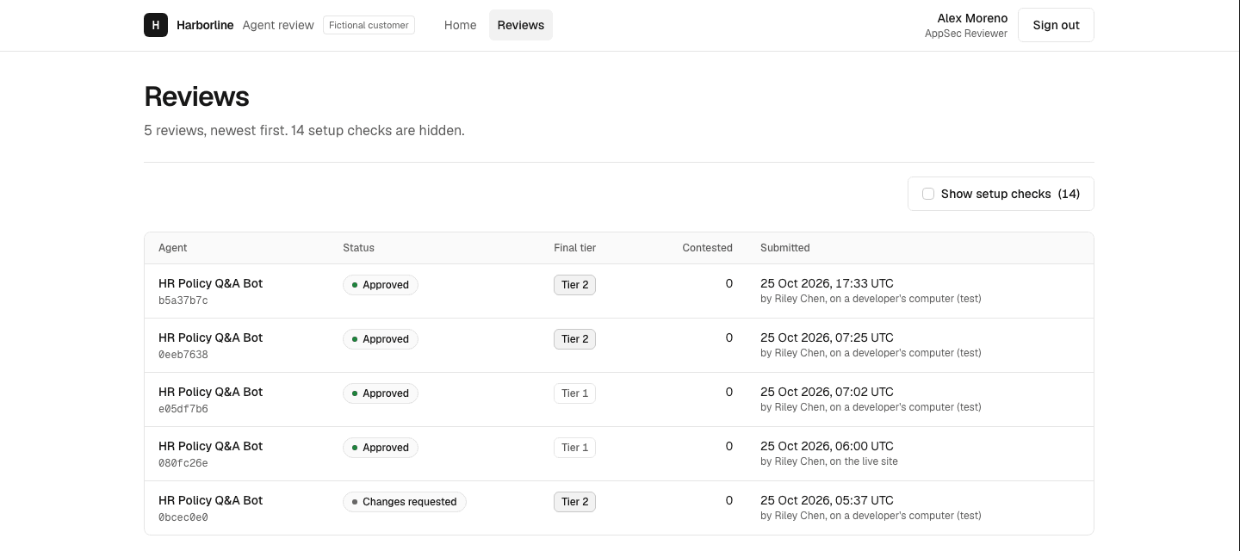The image size is (1240, 551).
Task: Click Contested count 0 in b5a37b7c row
Action: pyautogui.click(x=728, y=283)
